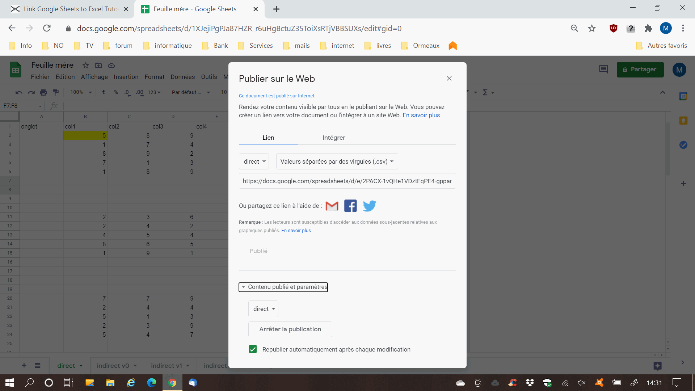695x391 pixels.
Task: Click the Google Sheets home icon
Action: (16, 70)
